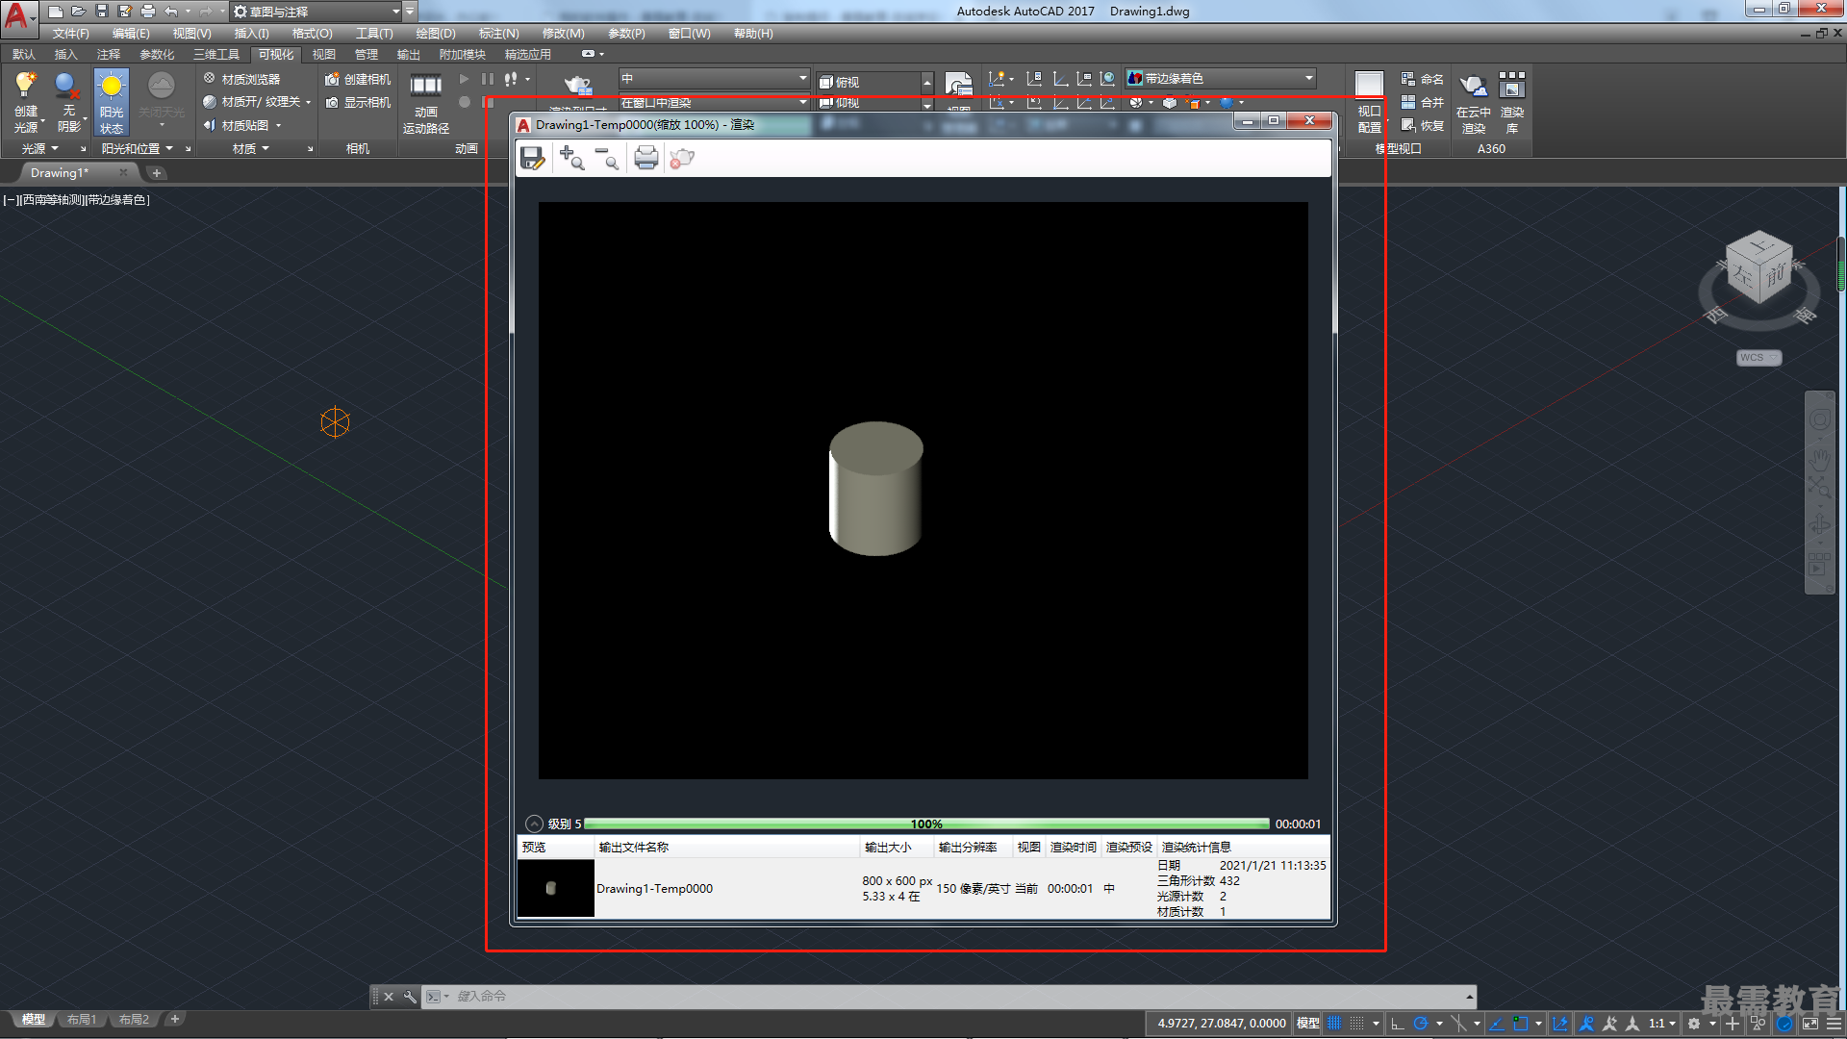This screenshot has width=1847, height=1039.
Task: Open the render preset dropdown showing 中
Action: (713, 78)
